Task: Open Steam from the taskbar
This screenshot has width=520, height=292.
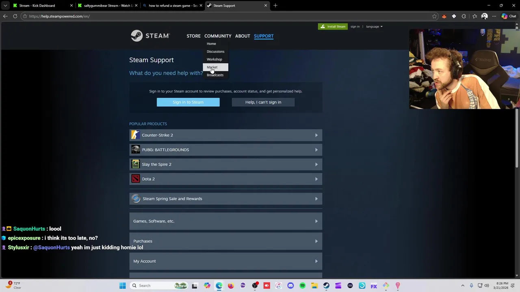Action: (326, 286)
